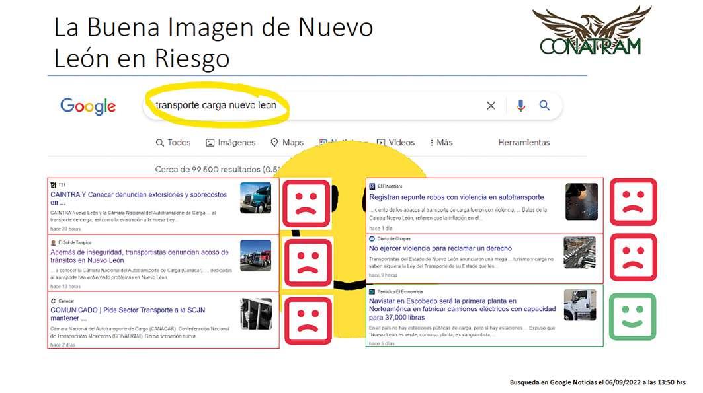Click 'La Buena Imagen de Nuevo León' title
Viewport: 703px width, 393px height.
pyautogui.click(x=214, y=42)
